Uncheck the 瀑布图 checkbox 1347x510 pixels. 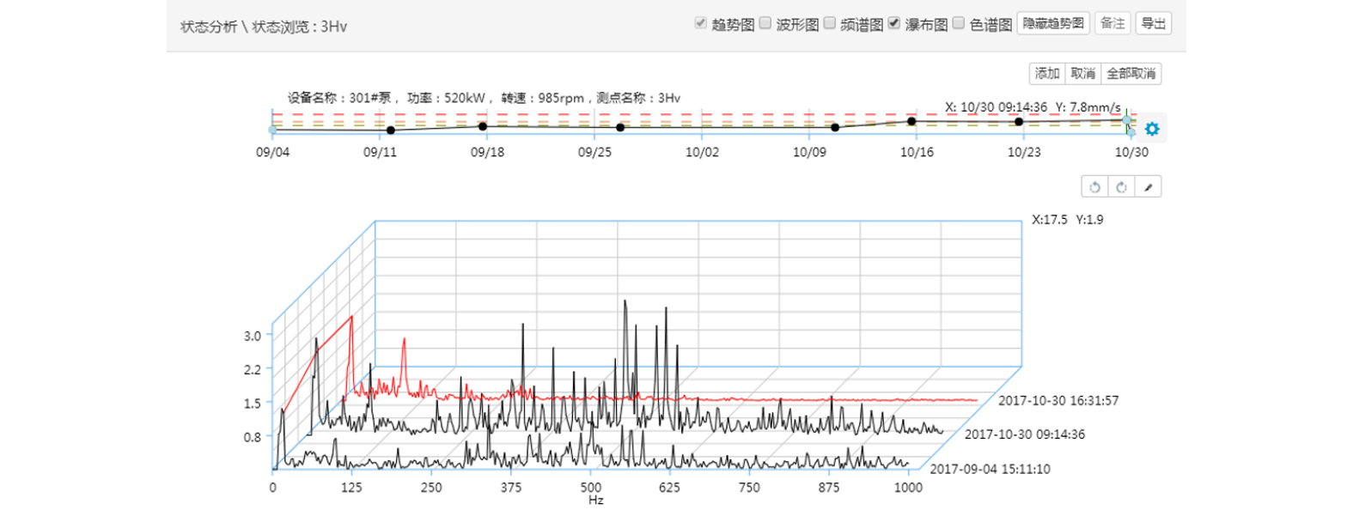pos(894,24)
